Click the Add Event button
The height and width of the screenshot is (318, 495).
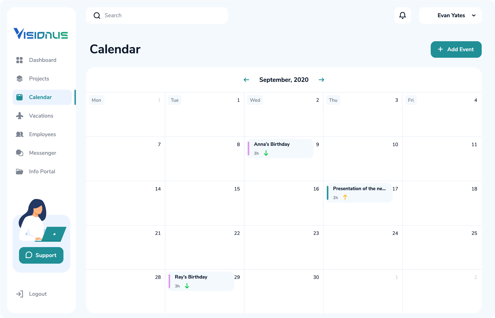456,49
